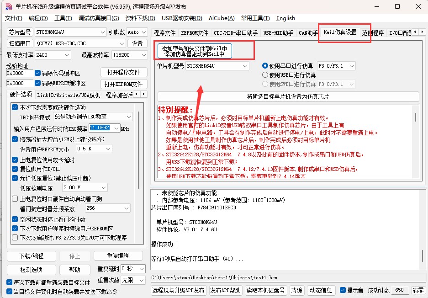
Task: Toggle 空闲状态时停止看门狗计数 checkbox
Action: [x=15, y=219]
